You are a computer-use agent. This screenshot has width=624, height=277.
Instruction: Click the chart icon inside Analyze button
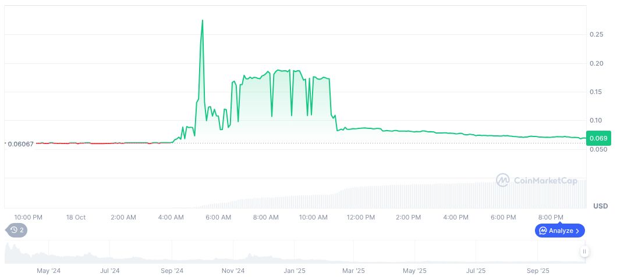click(543, 231)
